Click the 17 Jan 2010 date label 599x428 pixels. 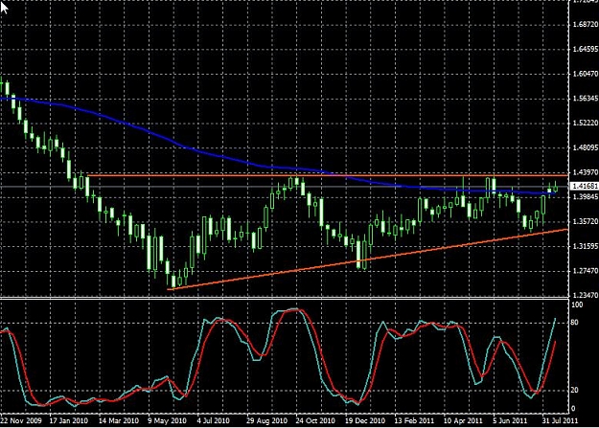[x=68, y=420]
